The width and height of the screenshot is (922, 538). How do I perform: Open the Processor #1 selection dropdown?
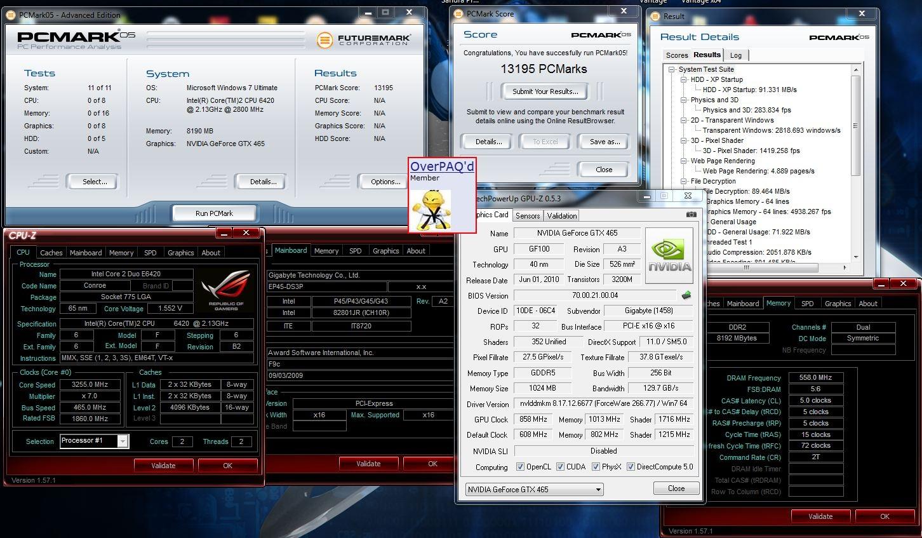[x=123, y=441]
